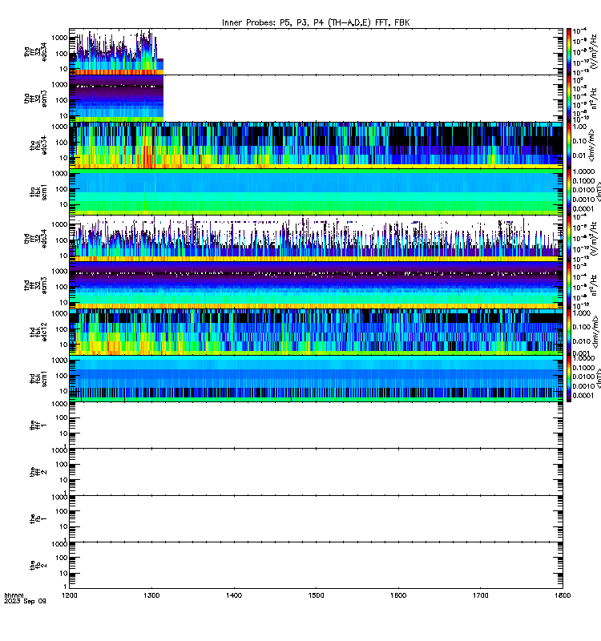Click the 1000 y-axis tick of 'the fb 1' panel
The height and width of the screenshot is (641, 601).
pyautogui.click(x=59, y=497)
